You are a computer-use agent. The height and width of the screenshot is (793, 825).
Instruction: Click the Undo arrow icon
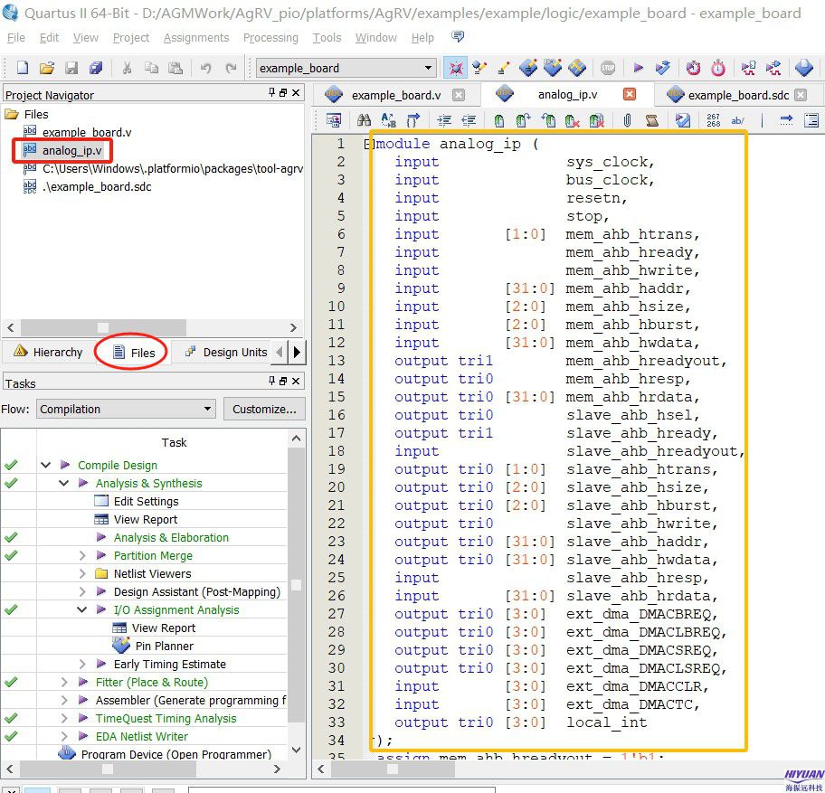(206, 68)
